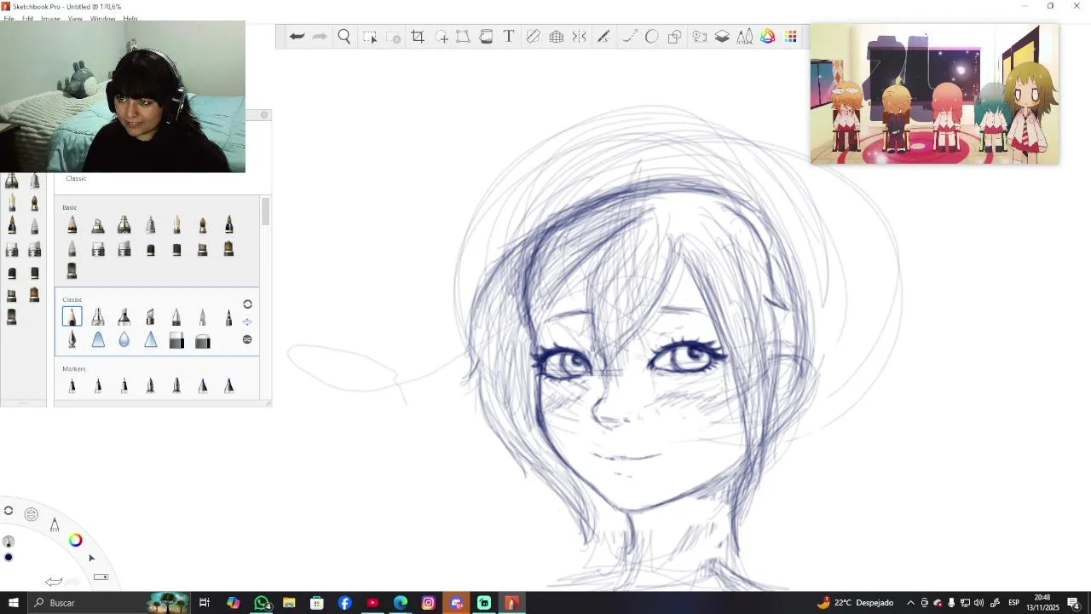The image size is (1091, 614).
Task: Open Instagram from the taskbar
Action: pyautogui.click(x=429, y=603)
